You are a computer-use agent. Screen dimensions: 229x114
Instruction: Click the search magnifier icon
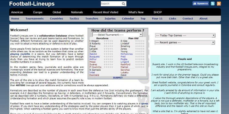point(124,4)
